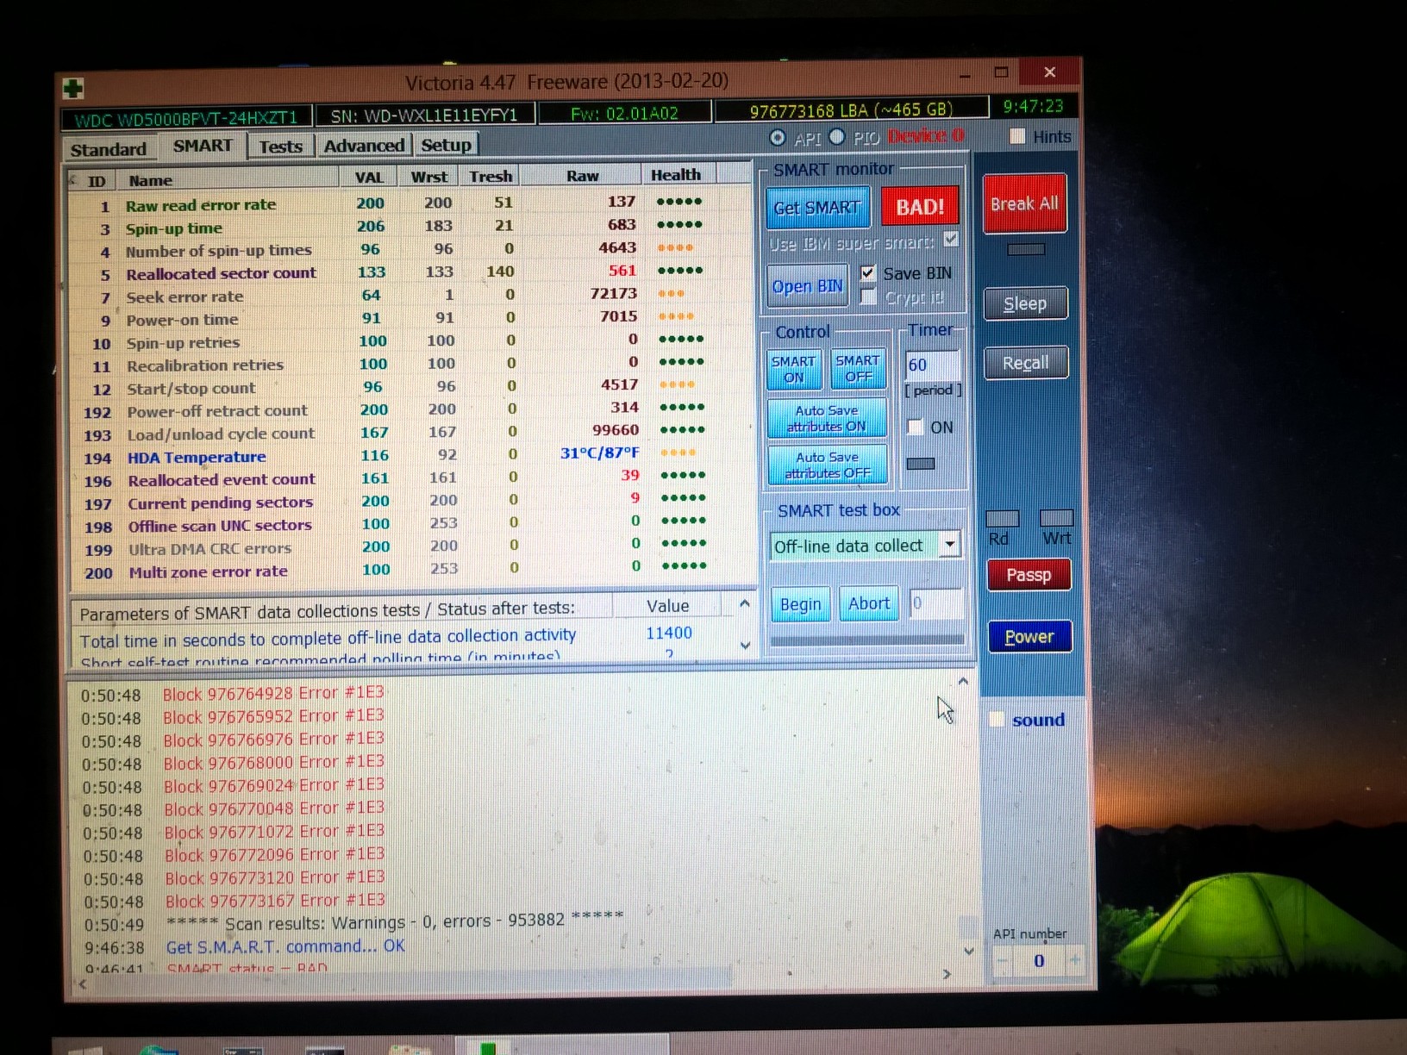The height and width of the screenshot is (1055, 1407).
Task: Open the Off-line data collect dropdown
Action: 949,545
